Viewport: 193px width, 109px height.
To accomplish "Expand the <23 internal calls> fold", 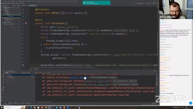I will (126, 84).
